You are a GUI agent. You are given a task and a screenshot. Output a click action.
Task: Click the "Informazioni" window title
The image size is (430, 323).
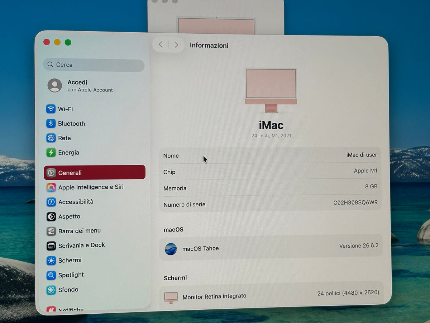(209, 46)
